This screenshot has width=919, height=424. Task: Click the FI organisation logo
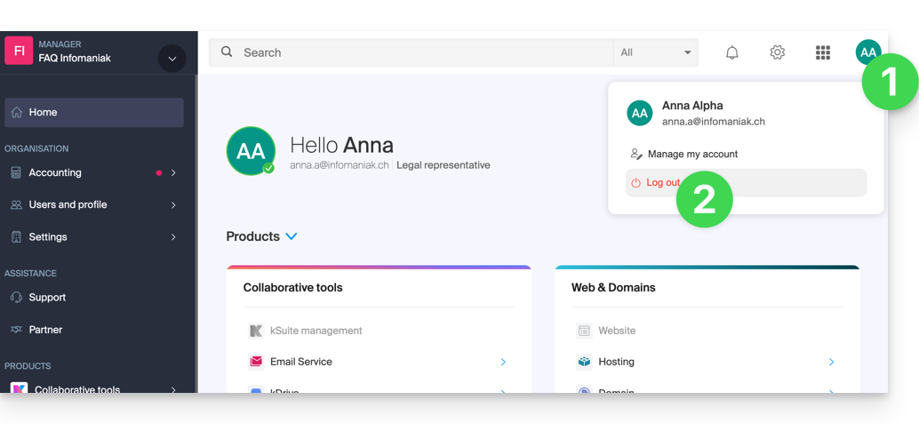19,51
